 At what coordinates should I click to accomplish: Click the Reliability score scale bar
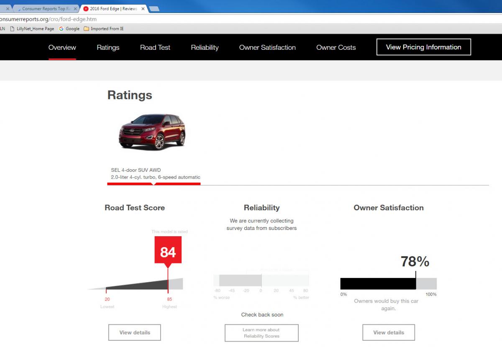coord(261,280)
